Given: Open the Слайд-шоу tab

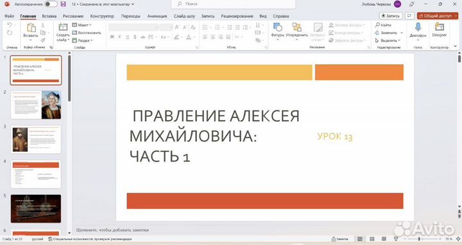Looking at the screenshot, I should 184,16.
